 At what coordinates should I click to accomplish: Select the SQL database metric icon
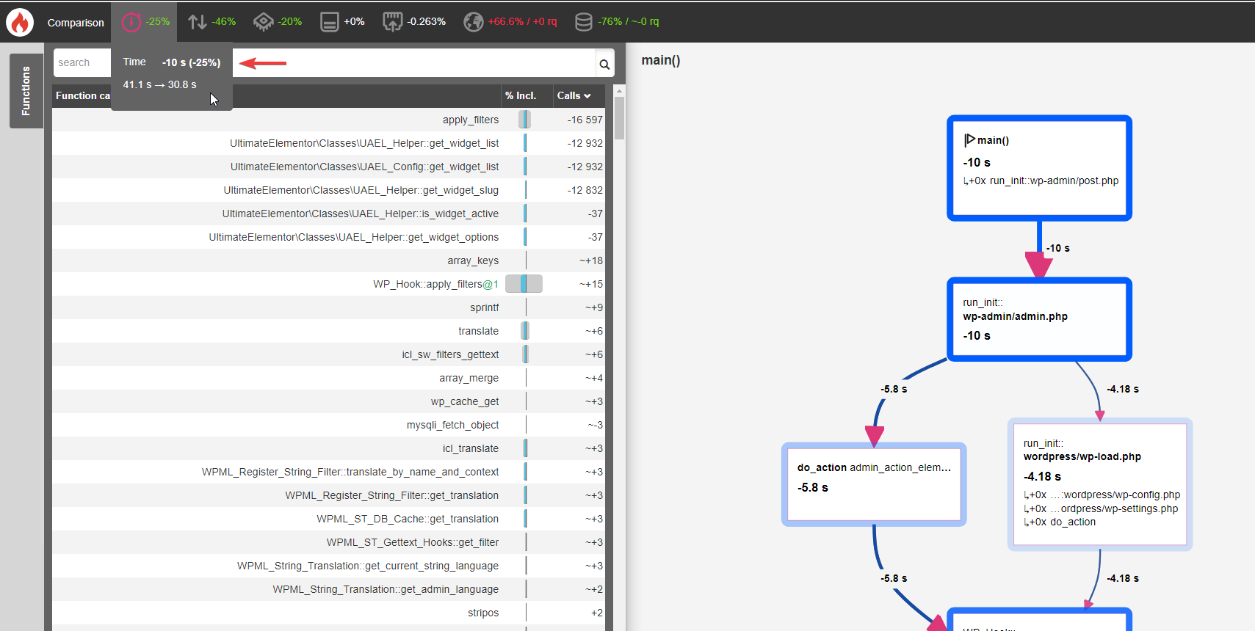tap(583, 22)
